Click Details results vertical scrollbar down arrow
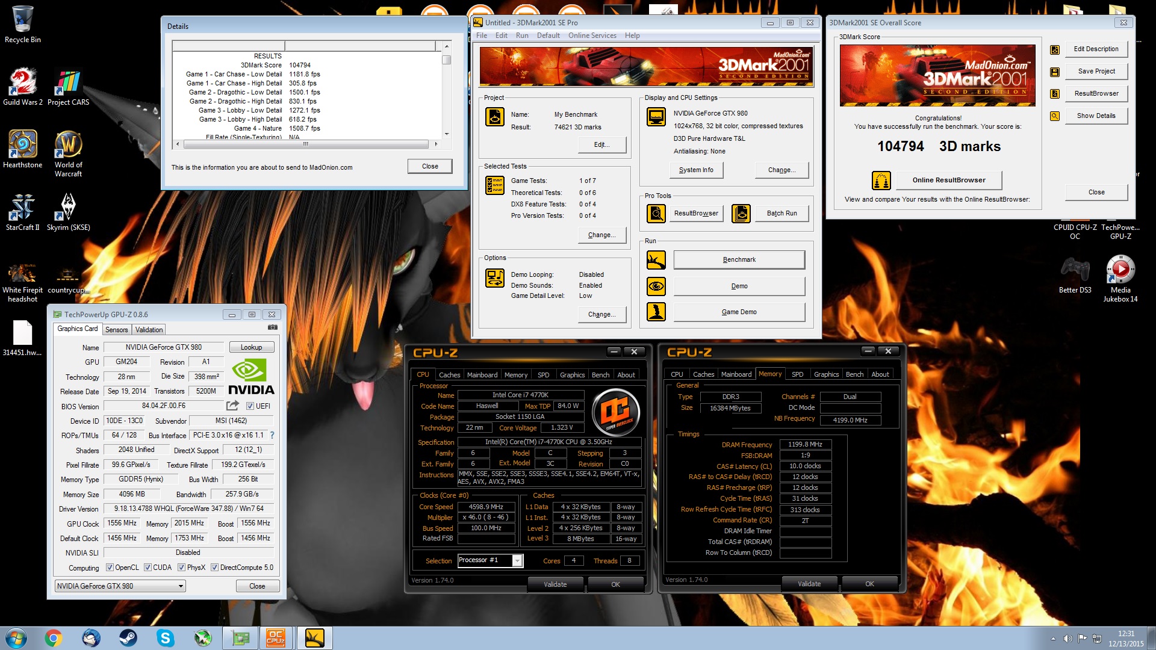1156x650 pixels. (x=446, y=134)
